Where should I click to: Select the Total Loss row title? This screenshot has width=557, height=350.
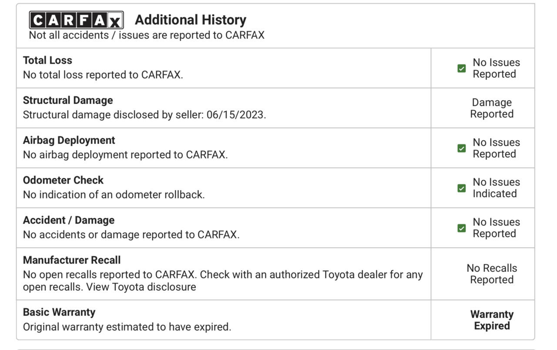click(x=47, y=60)
